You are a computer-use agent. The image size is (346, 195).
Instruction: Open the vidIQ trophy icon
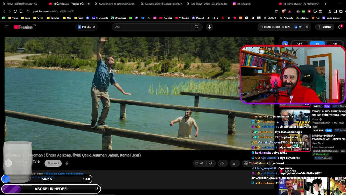[307, 27]
